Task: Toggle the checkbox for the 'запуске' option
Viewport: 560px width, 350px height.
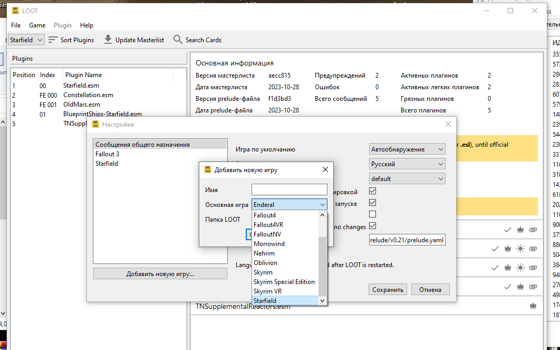Action: (373, 202)
